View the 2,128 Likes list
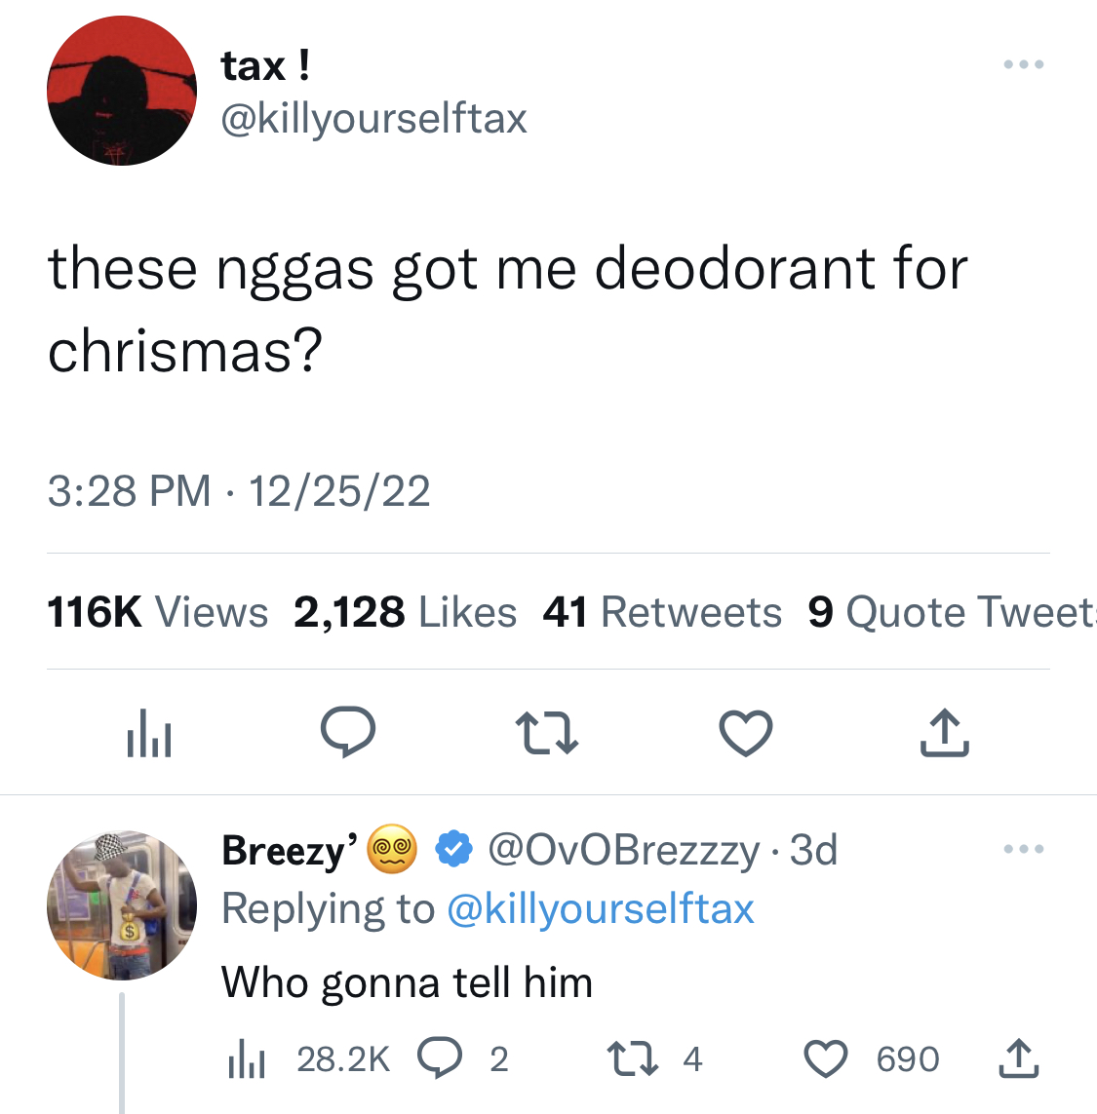 click(x=406, y=612)
